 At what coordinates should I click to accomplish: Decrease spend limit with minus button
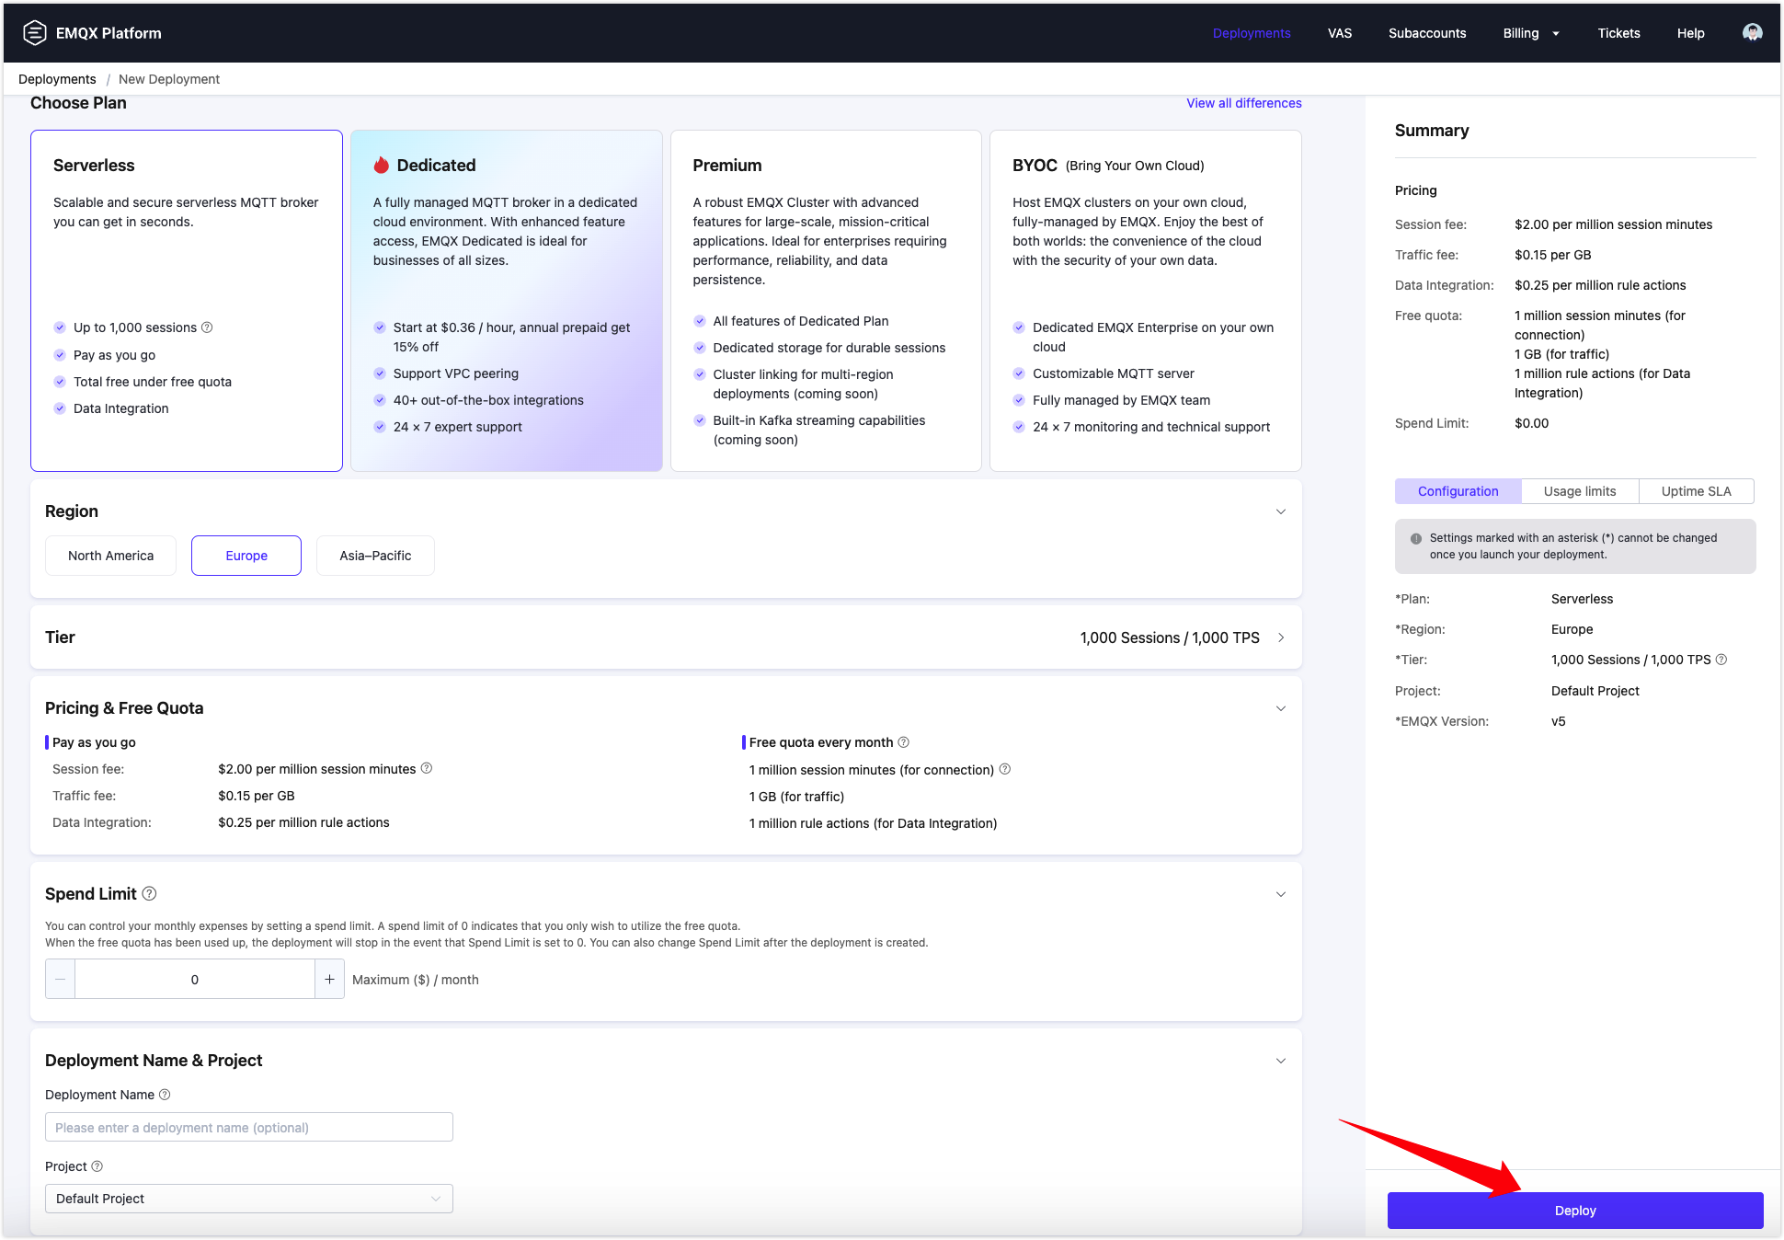[61, 980]
